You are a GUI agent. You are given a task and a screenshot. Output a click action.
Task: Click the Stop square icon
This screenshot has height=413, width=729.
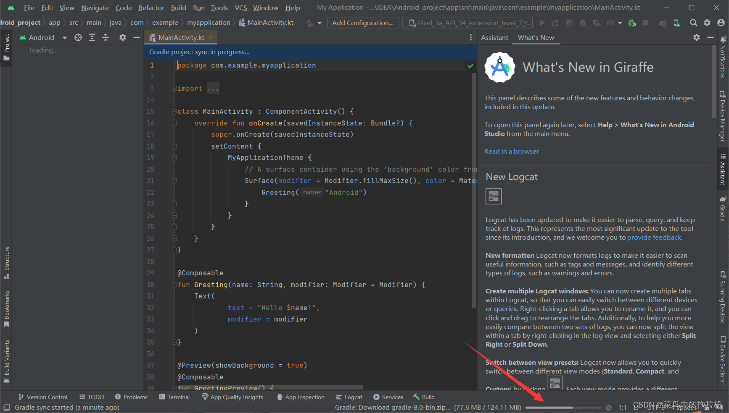pos(645,23)
